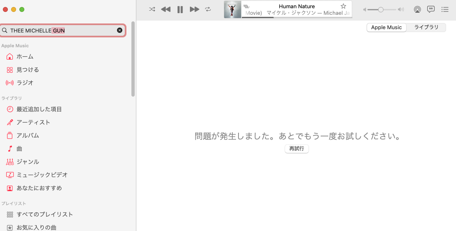The image size is (456, 231).
Task: Skip forward to next track
Action: (194, 9)
